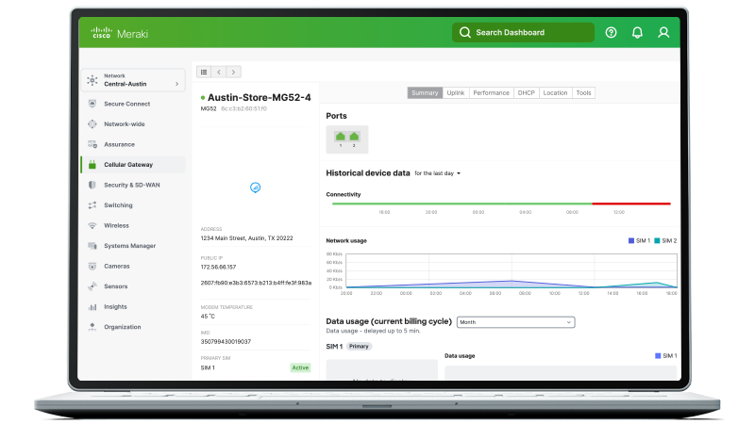Click the Switching arrows icon

92,205
